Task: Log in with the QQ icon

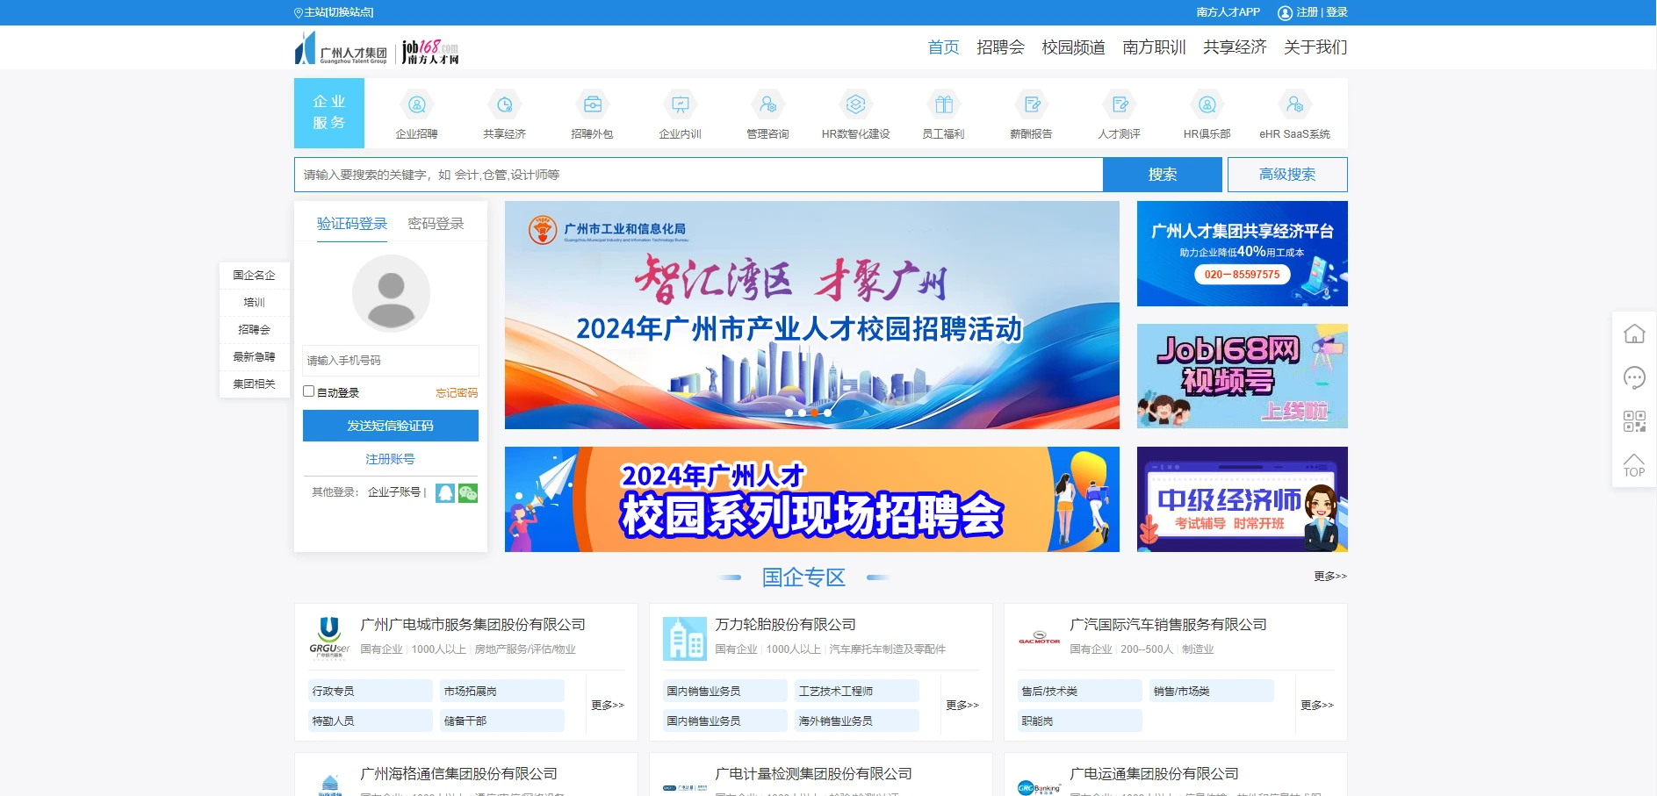Action: click(x=445, y=493)
